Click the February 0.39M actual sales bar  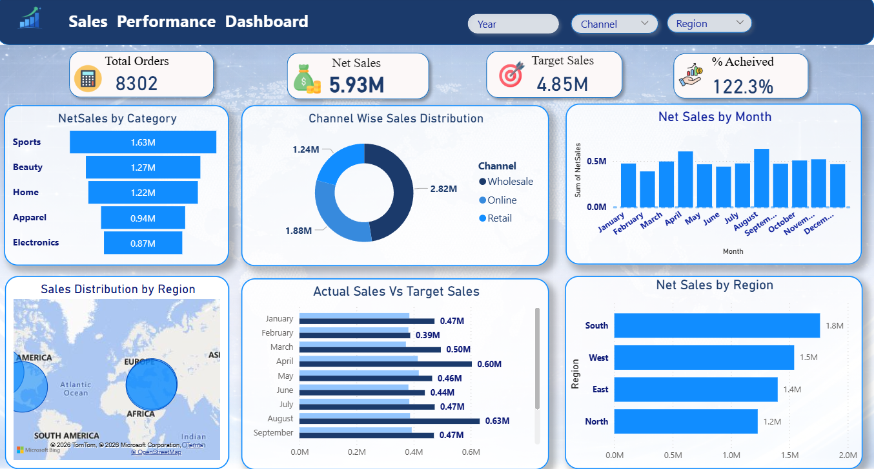tap(355, 335)
